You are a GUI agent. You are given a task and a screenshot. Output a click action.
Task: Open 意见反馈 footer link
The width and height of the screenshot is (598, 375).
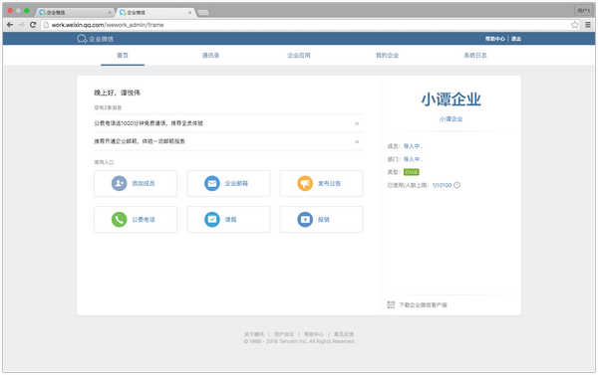[x=344, y=334]
